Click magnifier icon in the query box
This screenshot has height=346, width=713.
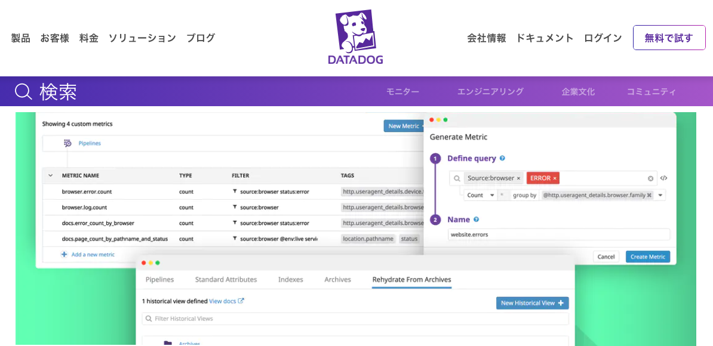pyautogui.click(x=457, y=178)
